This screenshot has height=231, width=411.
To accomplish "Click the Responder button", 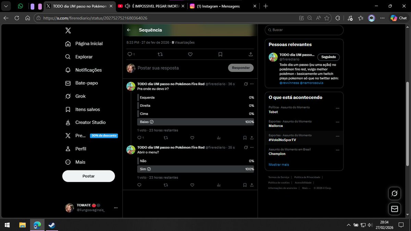I will click(x=241, y=68).
